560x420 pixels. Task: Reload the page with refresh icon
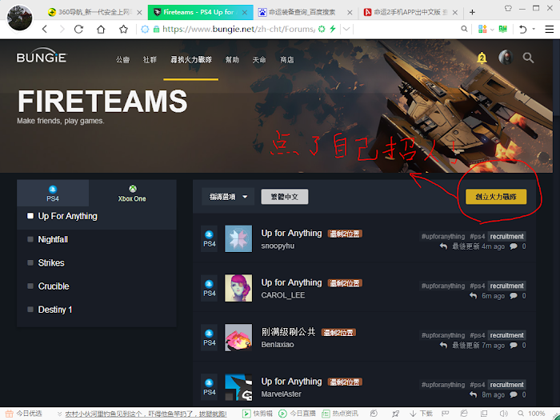click(78, 29)
